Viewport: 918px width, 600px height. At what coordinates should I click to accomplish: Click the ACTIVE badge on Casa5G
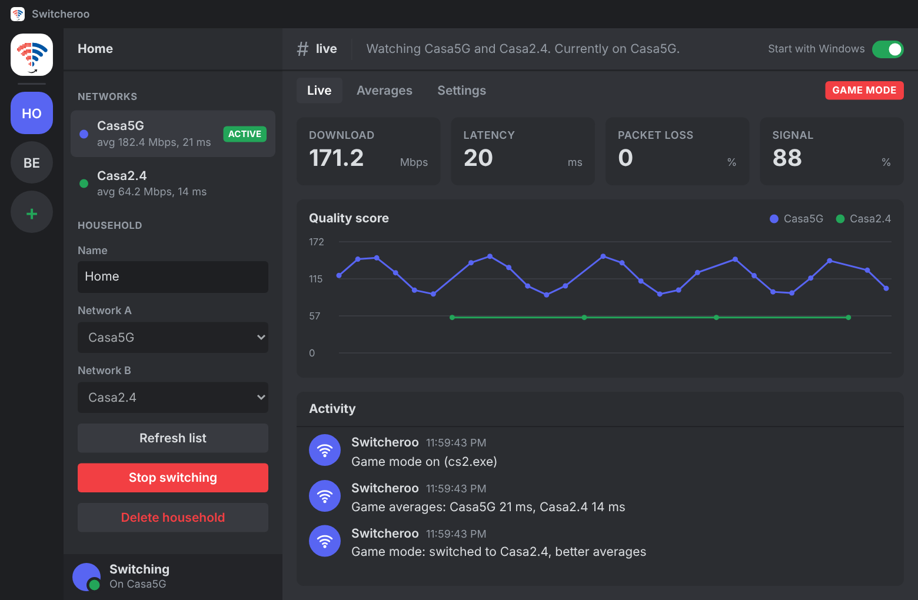click(x=245, y=134)
